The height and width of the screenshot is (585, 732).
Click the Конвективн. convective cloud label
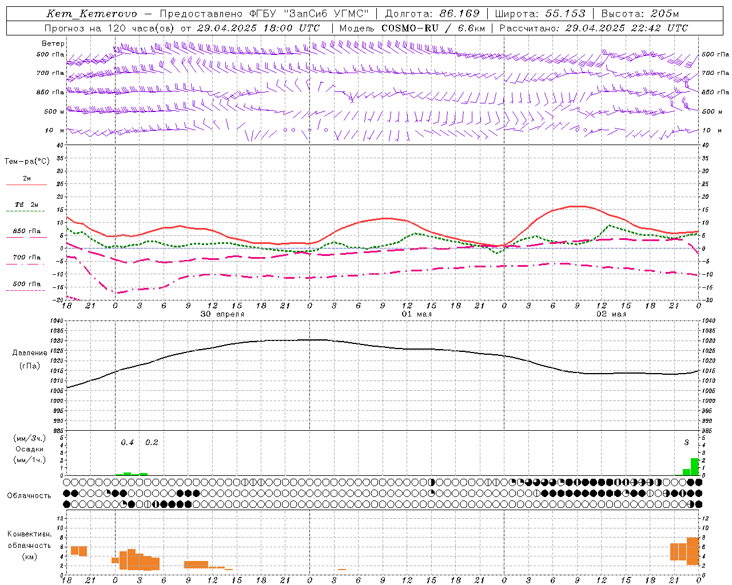click(30, 534)
